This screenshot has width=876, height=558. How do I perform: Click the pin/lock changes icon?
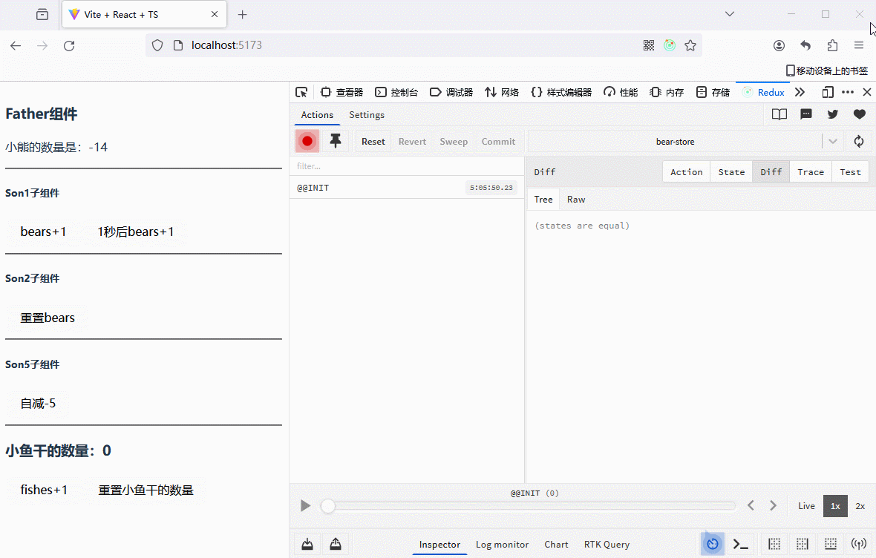336,141
